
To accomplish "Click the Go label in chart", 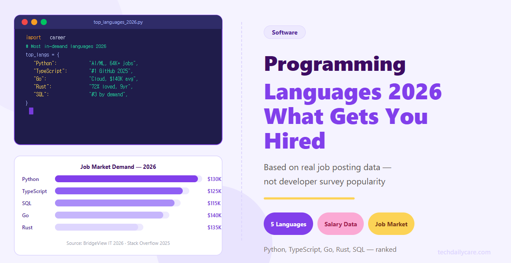I will tap(26, 215).
